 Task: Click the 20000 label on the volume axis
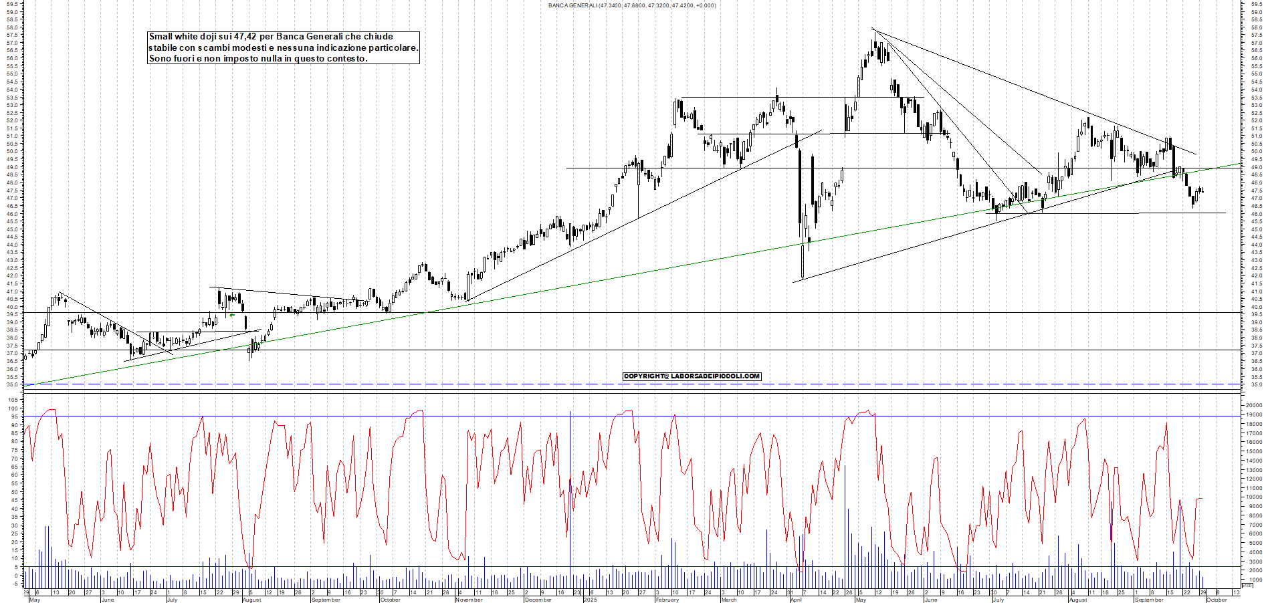[1252, 405]
